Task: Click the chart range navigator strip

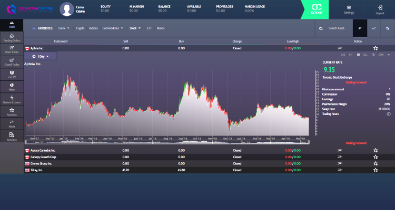Action: click(167, 142)
